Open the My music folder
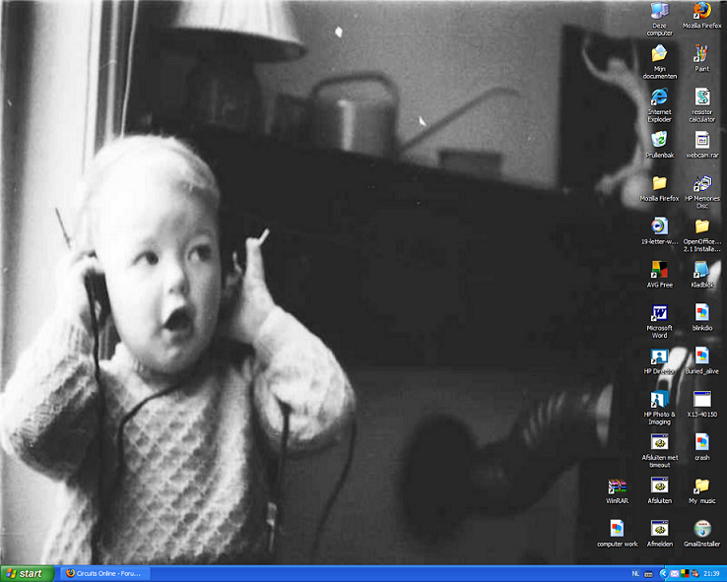 click(x=701, y=486)
